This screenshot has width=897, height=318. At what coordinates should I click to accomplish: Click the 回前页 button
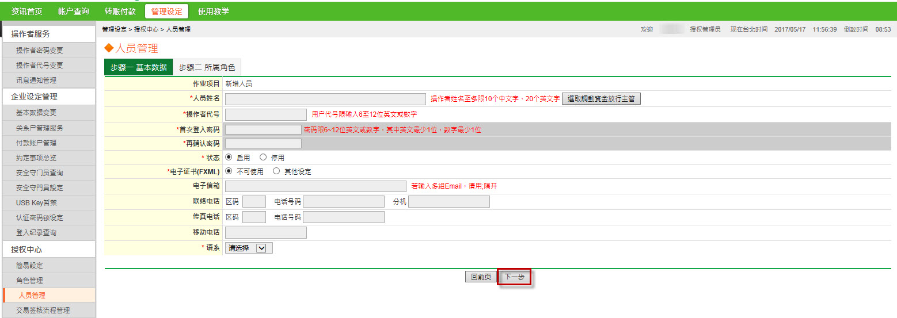pos(480,277)
